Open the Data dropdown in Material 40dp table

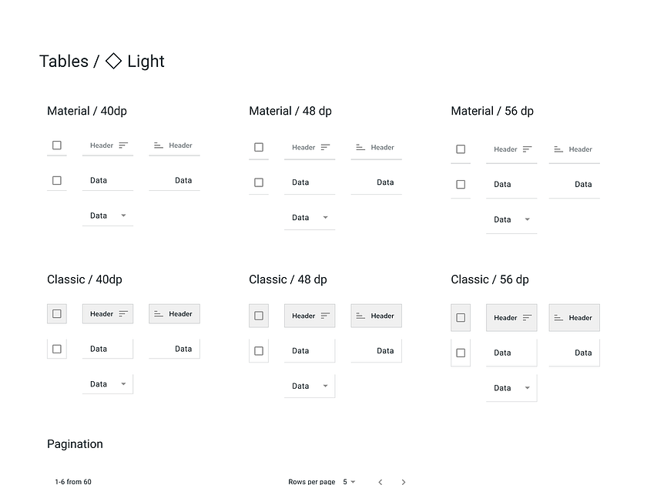point(122,216)
